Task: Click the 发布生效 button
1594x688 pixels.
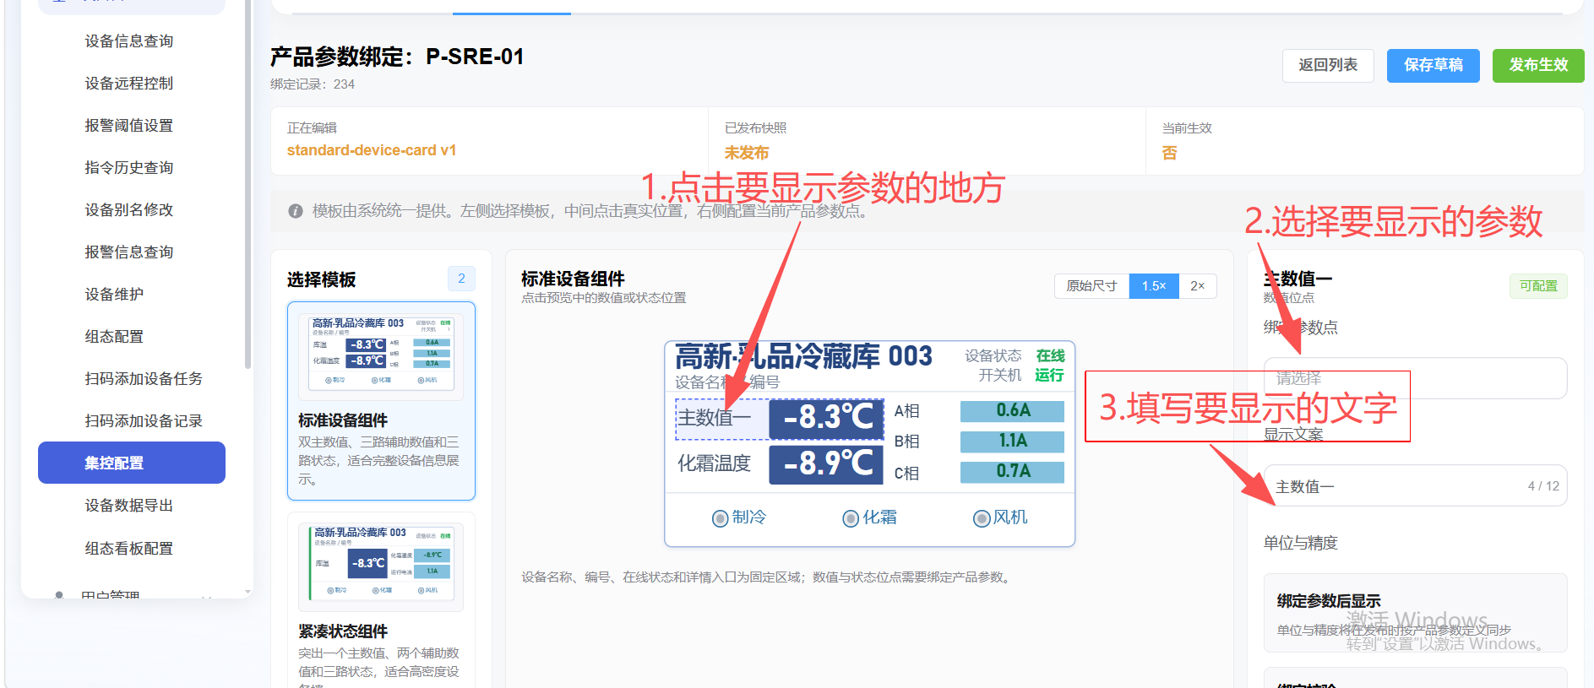Action: click(1538, 65)
